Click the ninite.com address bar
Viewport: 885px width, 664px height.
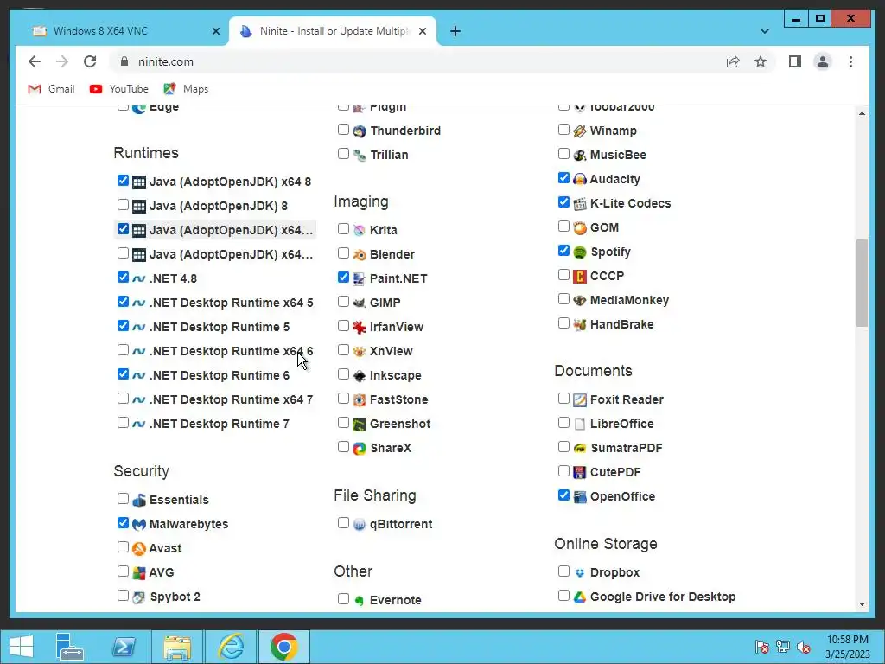[x=417, y=61]
